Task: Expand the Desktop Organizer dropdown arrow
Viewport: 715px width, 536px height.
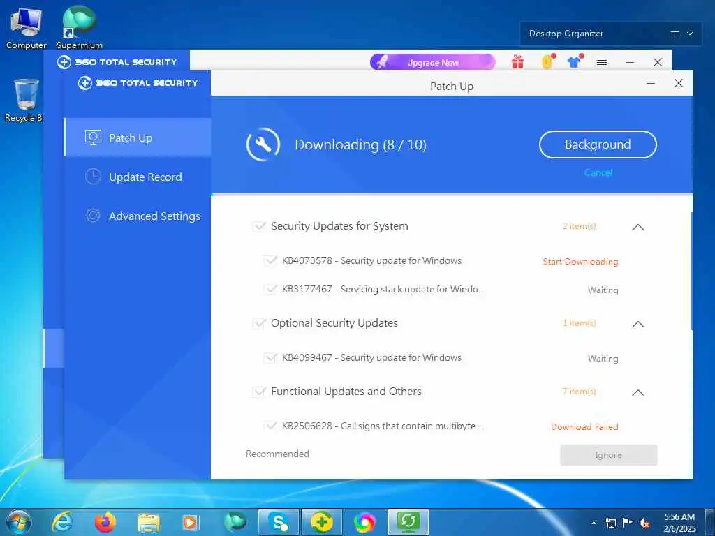Action: [690, 33]
